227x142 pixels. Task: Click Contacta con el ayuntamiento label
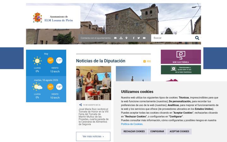click(96, 38)
